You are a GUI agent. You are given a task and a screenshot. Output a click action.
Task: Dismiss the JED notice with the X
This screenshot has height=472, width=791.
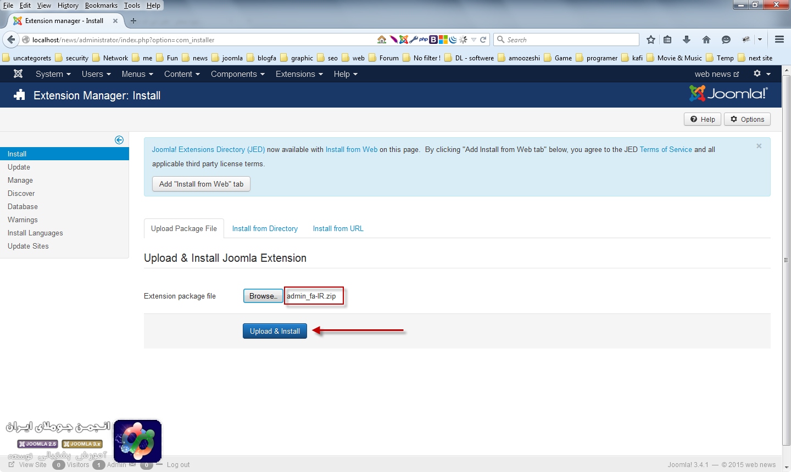click(759, 146)
